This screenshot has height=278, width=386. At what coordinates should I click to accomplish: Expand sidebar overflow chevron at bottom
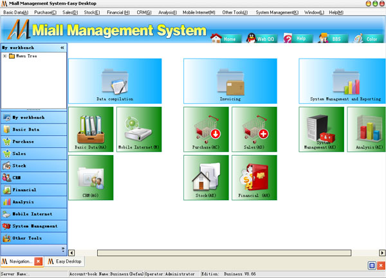(x=63, y=250)
